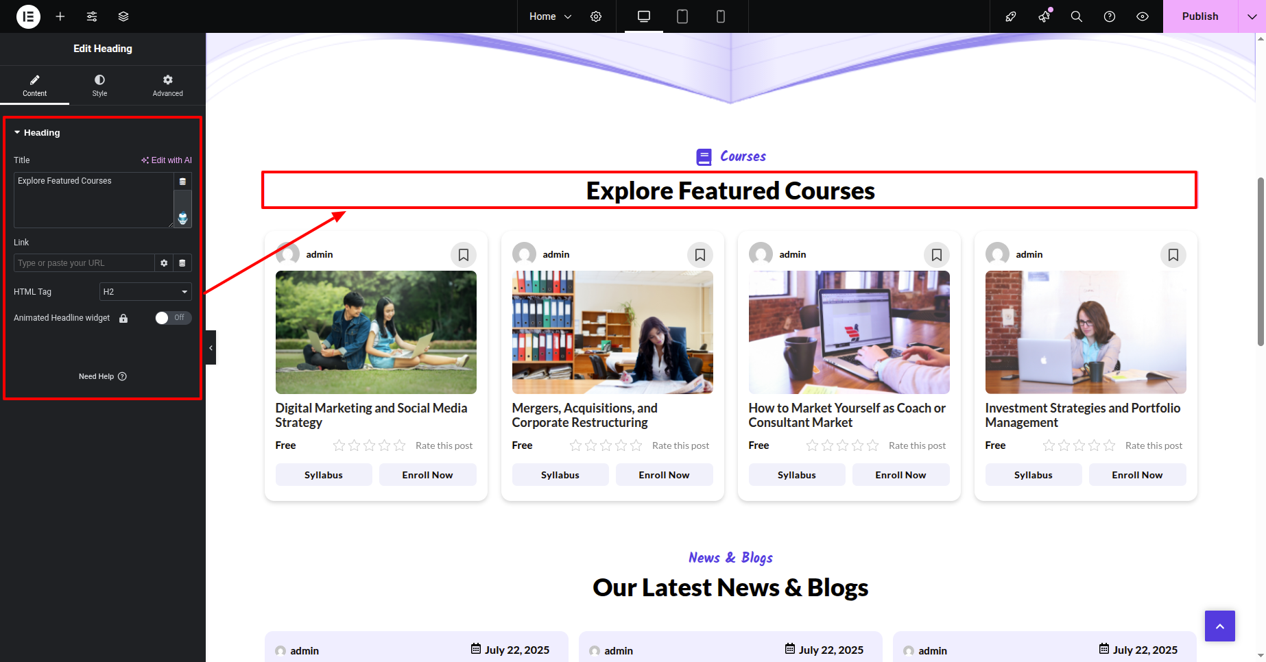The image size is (1266, 662).
Task: Switch to tablet preview mode
Action: coord(682,16)
